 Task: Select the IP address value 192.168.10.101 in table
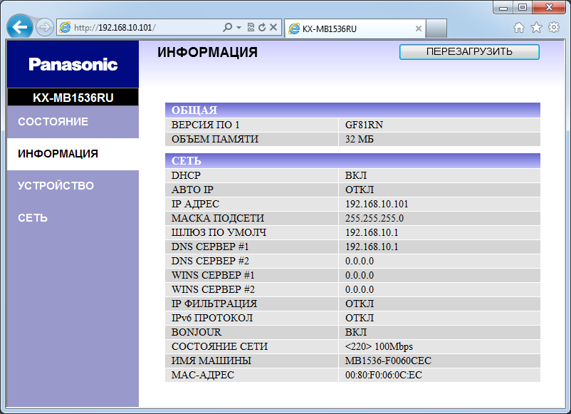tap(377, 204)
